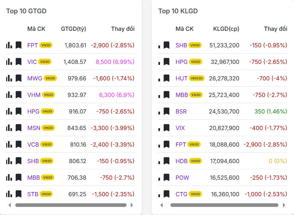Click the left scroll arrow under Top 10 KLGD
Viewport: 294px width, 215px height.
[161, 205]
